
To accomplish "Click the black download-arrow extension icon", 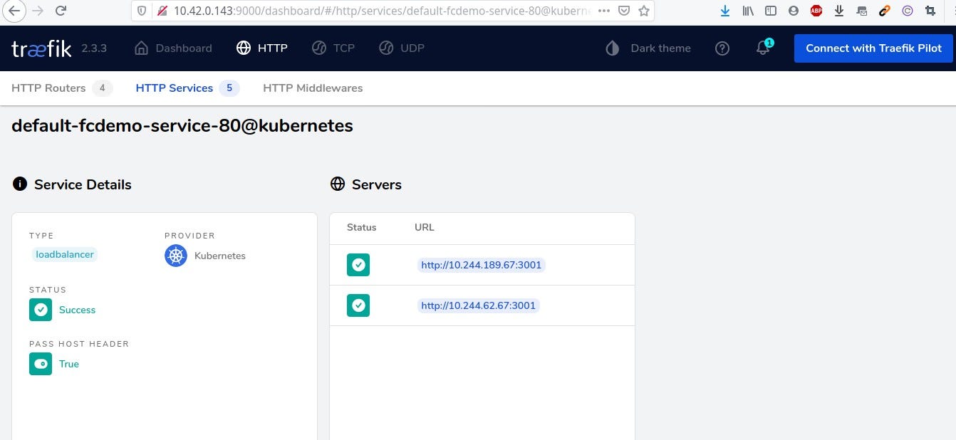I will click(839, 11).
